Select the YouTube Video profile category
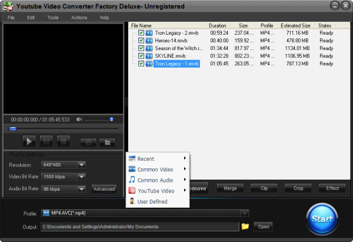 point(155,191)
